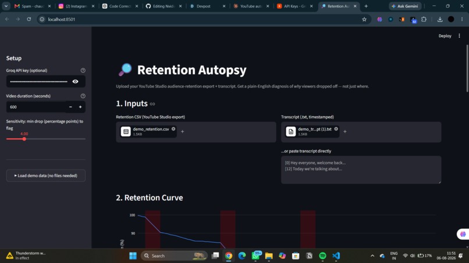Open Microsoft Edge from the taskbar
469x263 pixels.
point(242,256)
